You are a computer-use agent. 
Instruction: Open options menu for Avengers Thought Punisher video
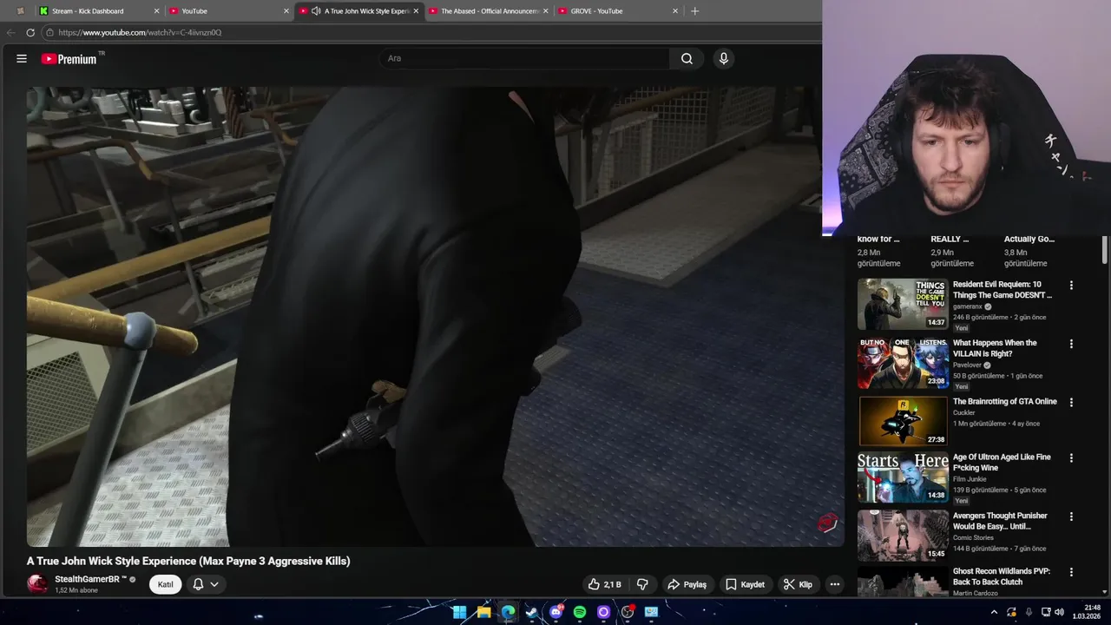click(x=1071, y=516)
